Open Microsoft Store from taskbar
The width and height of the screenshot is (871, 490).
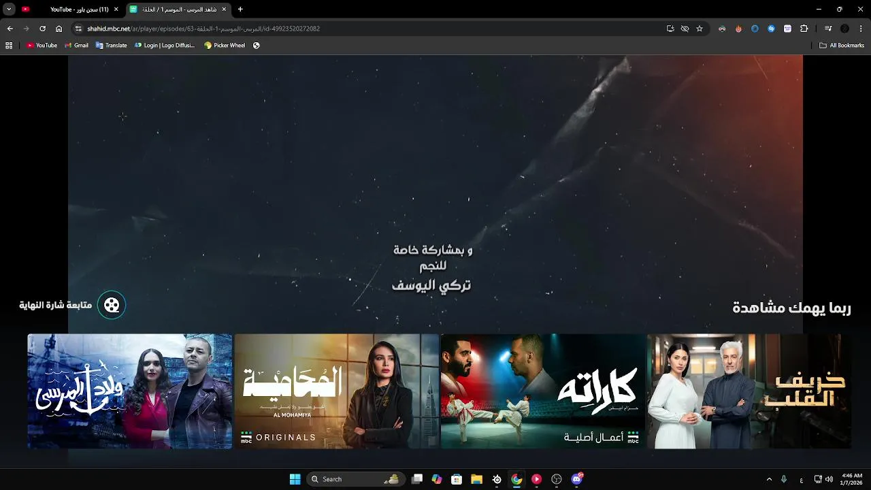coord(457,479)
